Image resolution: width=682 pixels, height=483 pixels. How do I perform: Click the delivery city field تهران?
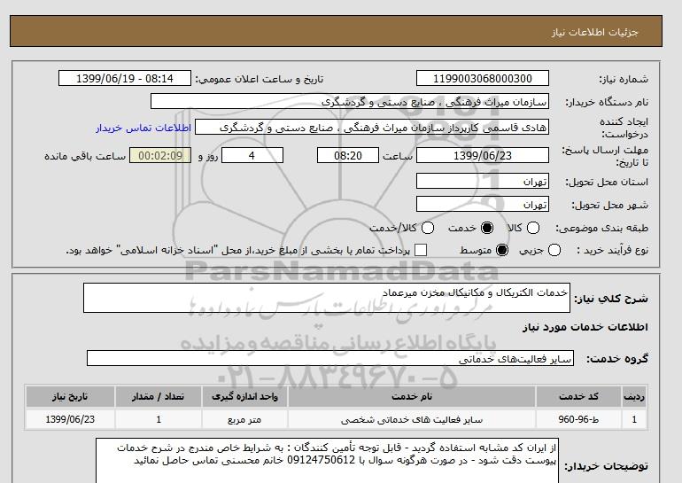tap(483, 204)
